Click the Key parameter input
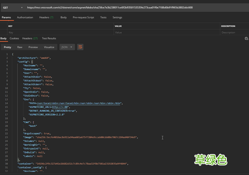This screenshot has height=175, width=249. [61, 33]
